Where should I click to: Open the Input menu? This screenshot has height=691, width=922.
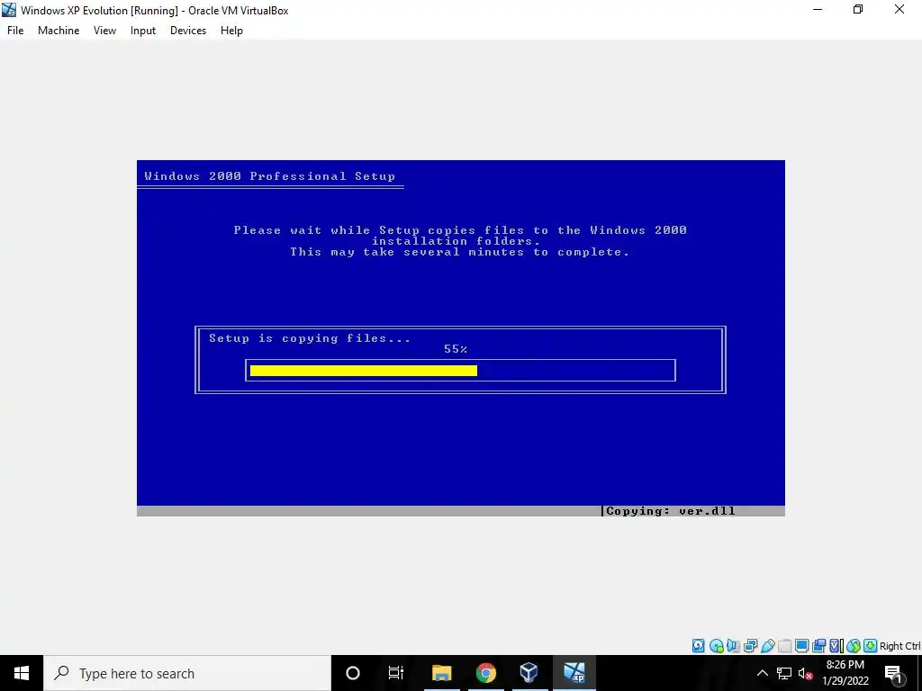[x=143, y=31]
